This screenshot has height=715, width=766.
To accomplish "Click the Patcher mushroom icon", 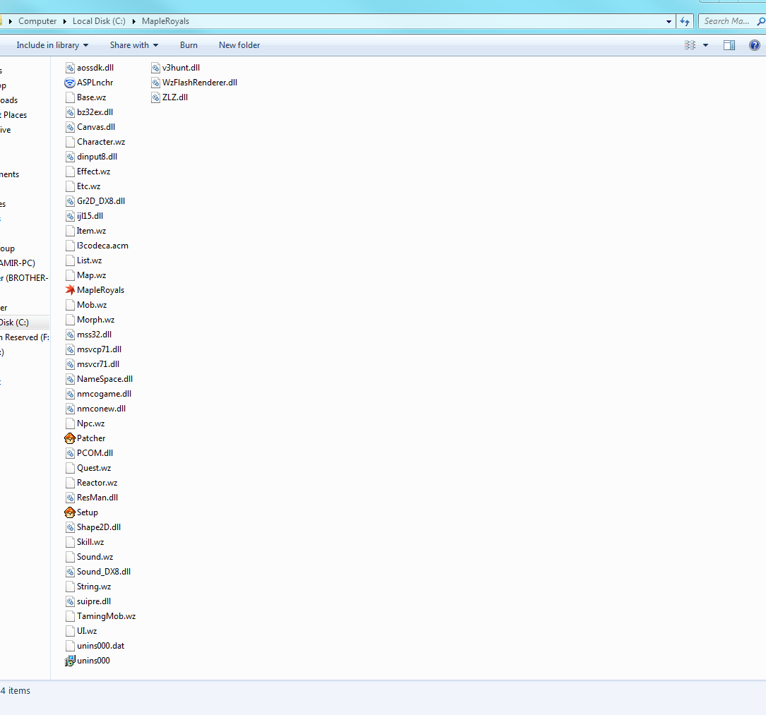I will click(x=70, y=438).
